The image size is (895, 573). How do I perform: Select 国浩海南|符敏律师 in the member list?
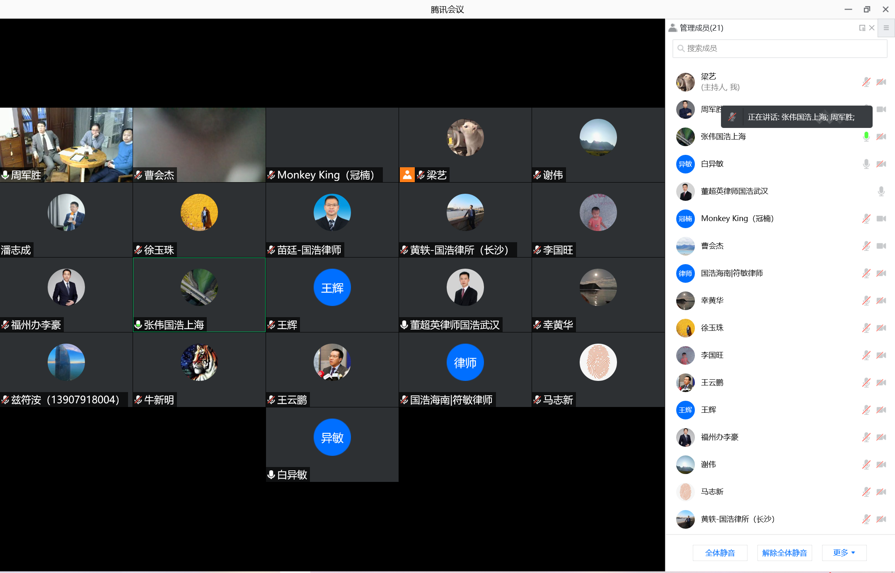tap(731, 273)
